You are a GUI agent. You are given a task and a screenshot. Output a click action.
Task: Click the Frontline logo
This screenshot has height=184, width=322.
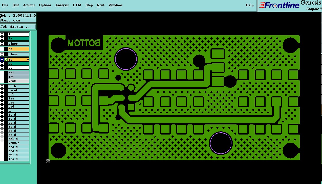(x=279, y=5)
